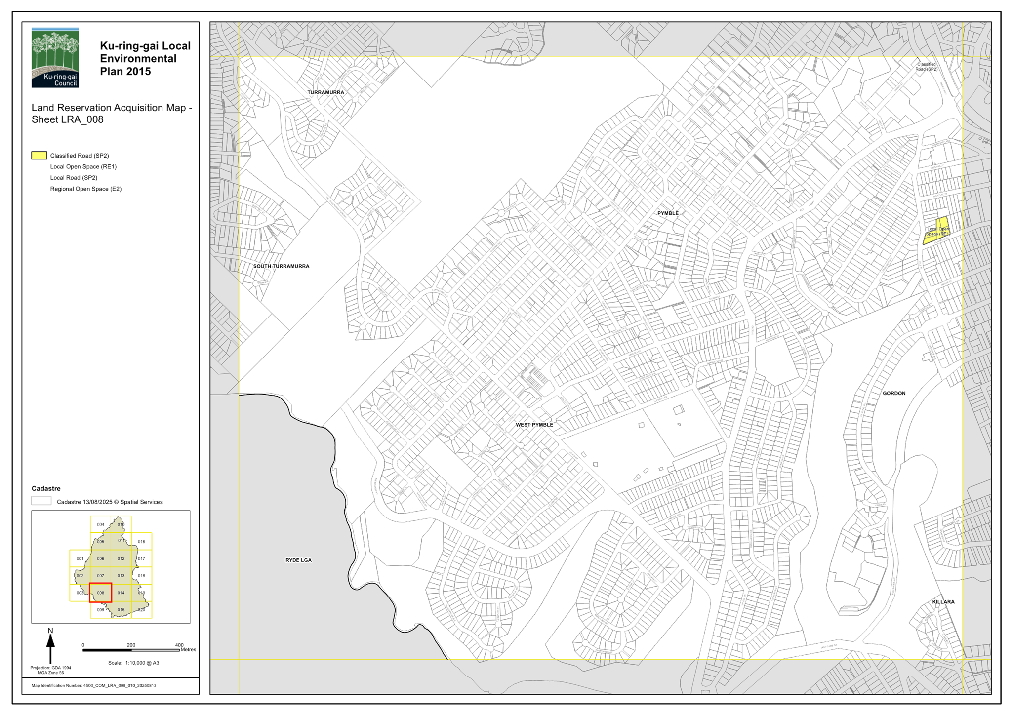1013x716 pixels.
Task: Select sheet tile 007 in index map
Action: tap(101, 576)
